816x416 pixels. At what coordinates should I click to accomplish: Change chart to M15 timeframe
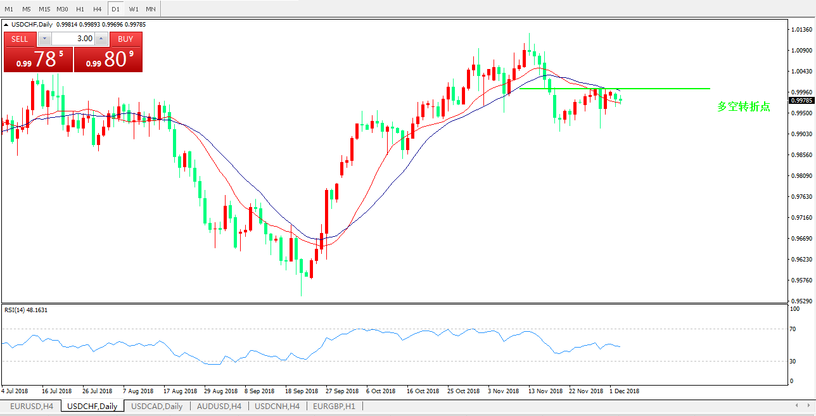(44, 9)
